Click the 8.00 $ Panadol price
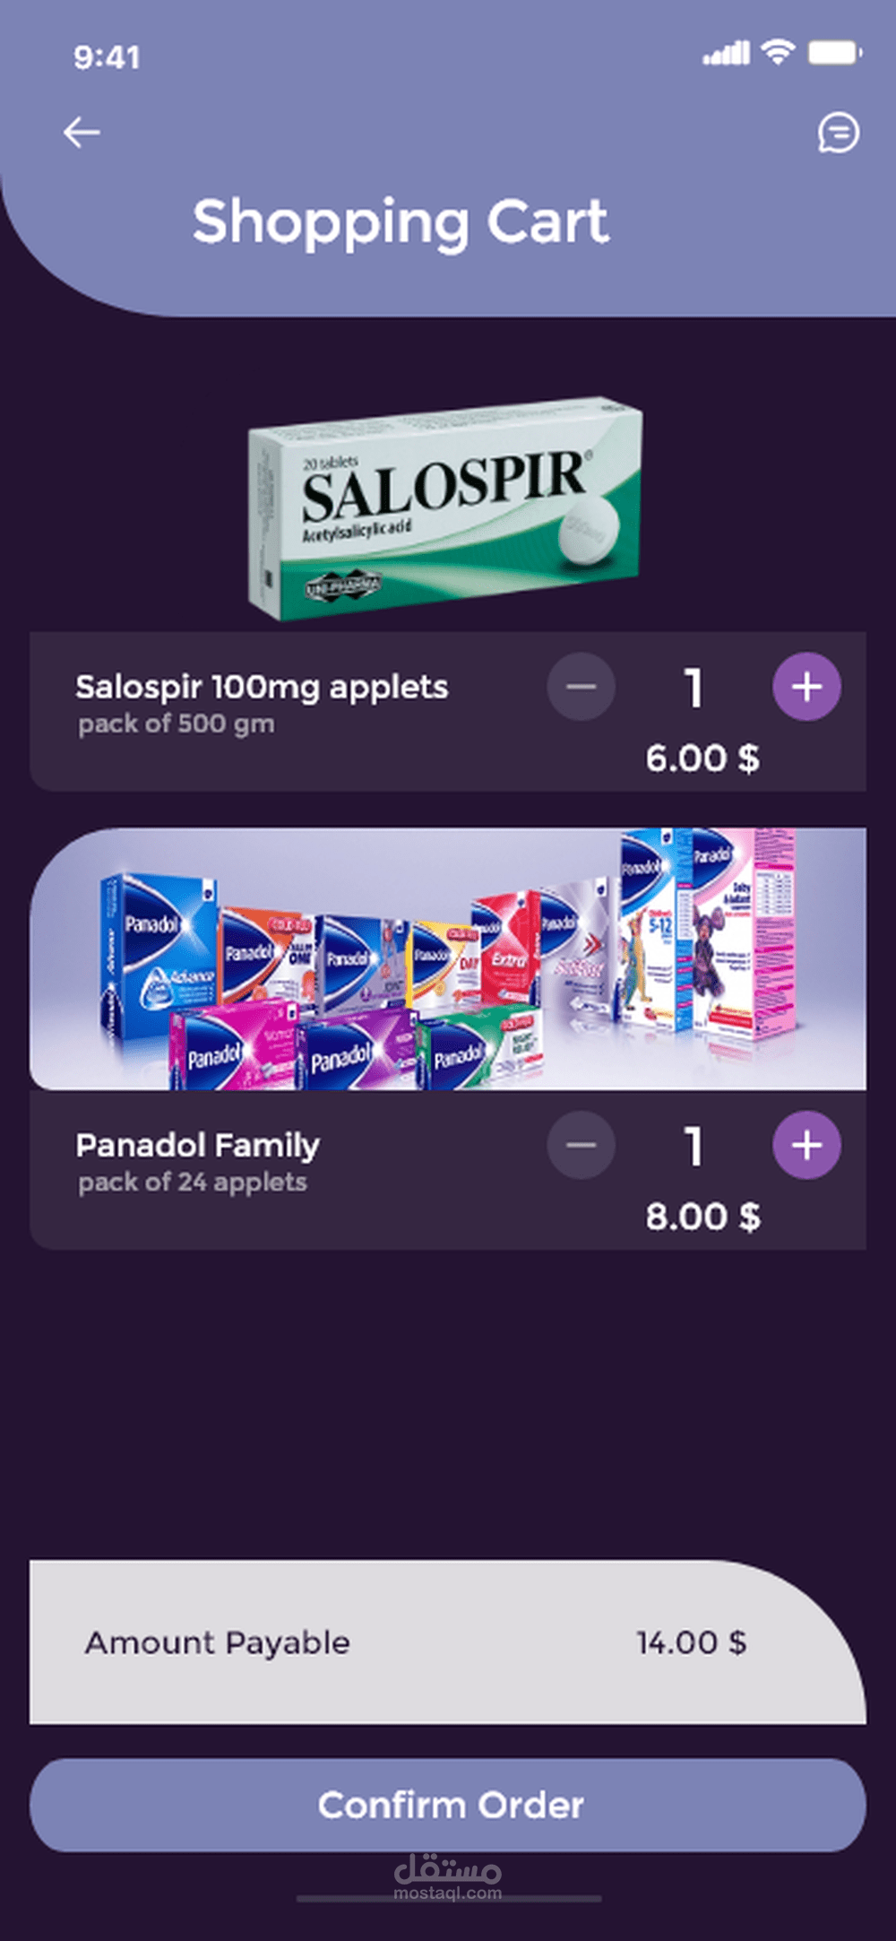896x1941 pixels. click(x=702, y=1217)
